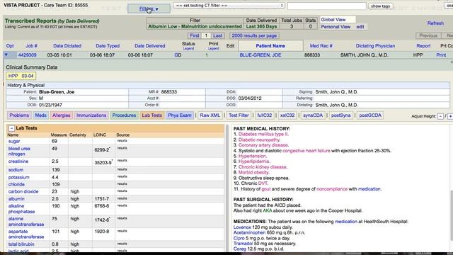This screenshot has width=453, height=255.
Task: Open the Immunizations tab
Action: pyautogui.click(x=91, y=115)
